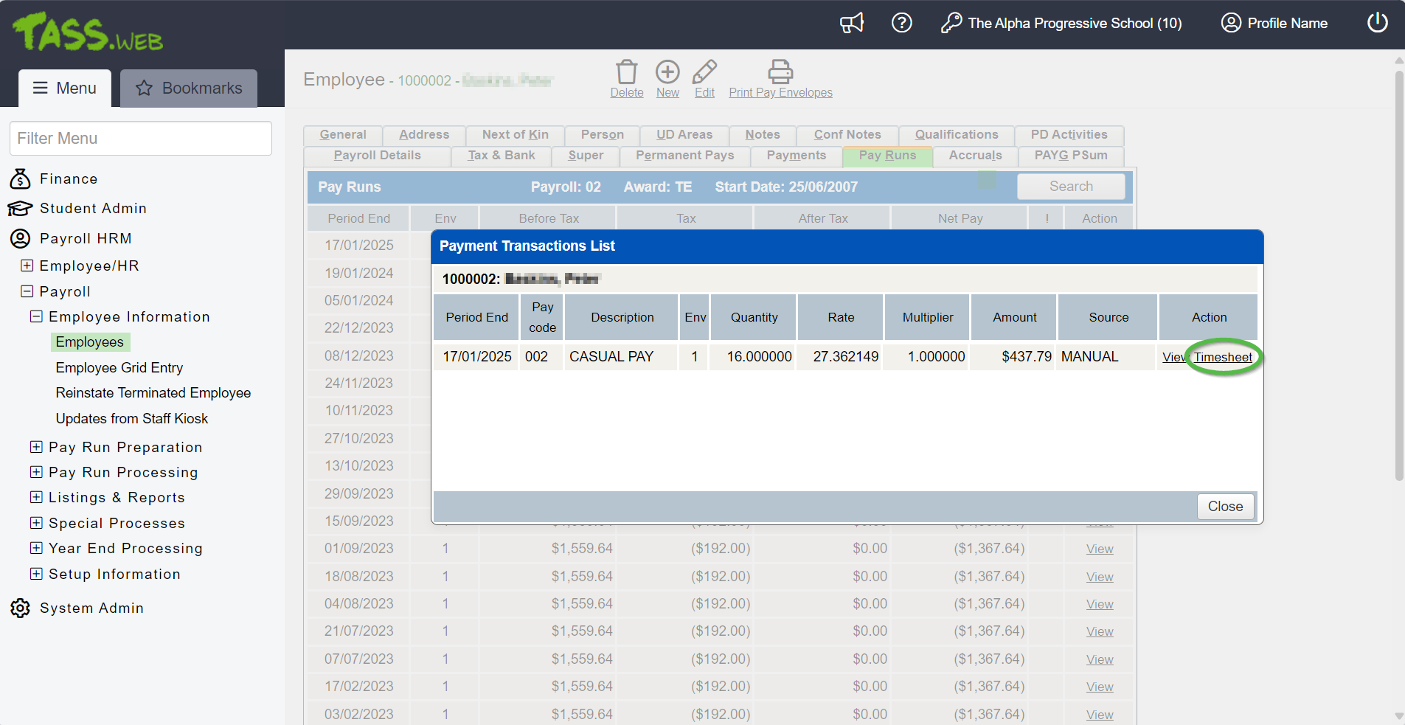Click the Edit pencil icon
The width and height of the screenshot is (1405, 725).
click(x=704, y=72)
